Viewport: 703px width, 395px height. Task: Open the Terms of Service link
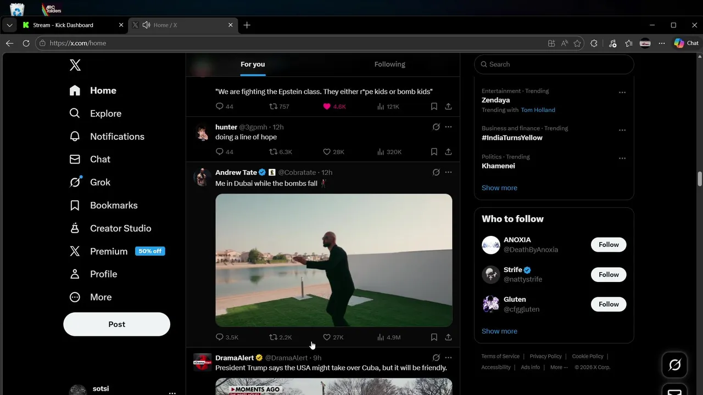[500, 356]
